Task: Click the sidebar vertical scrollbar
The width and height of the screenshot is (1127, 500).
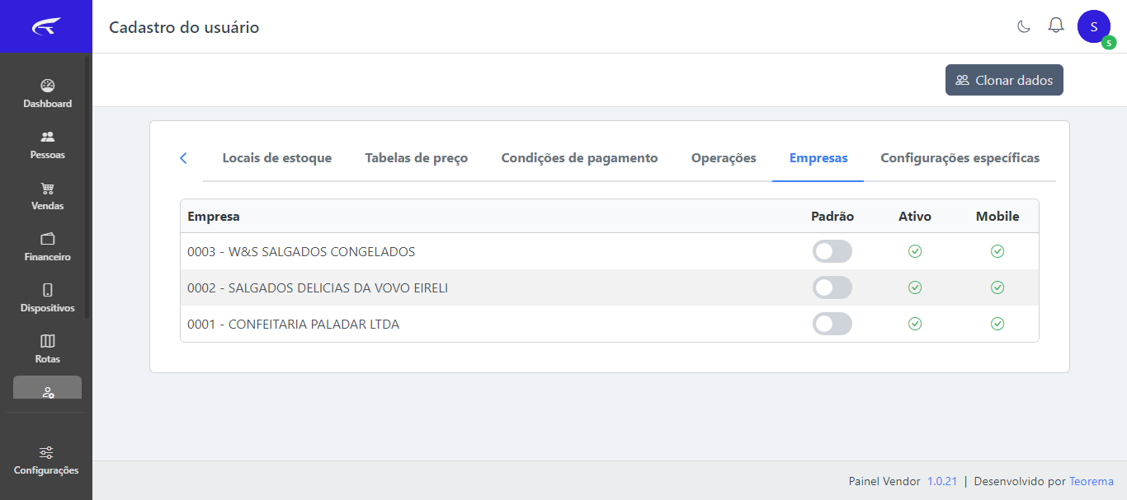Action: point(87,186)
